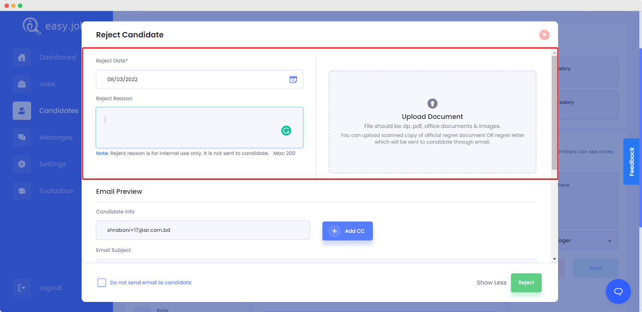This screenshot has width=642, height=312.
Task: Click the Email Subject input field
Action: click(316, 261)
